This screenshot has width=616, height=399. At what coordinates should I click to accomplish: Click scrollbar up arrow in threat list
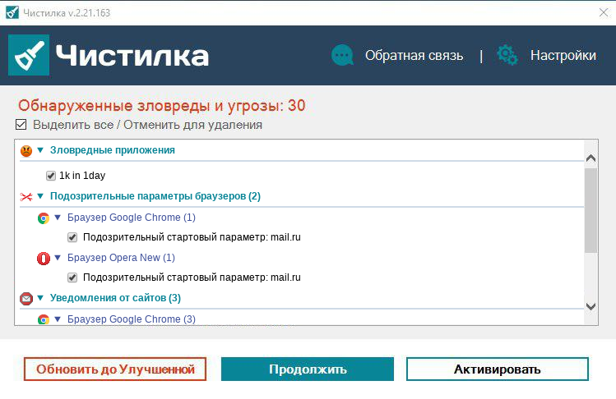(x=591, y=158)
